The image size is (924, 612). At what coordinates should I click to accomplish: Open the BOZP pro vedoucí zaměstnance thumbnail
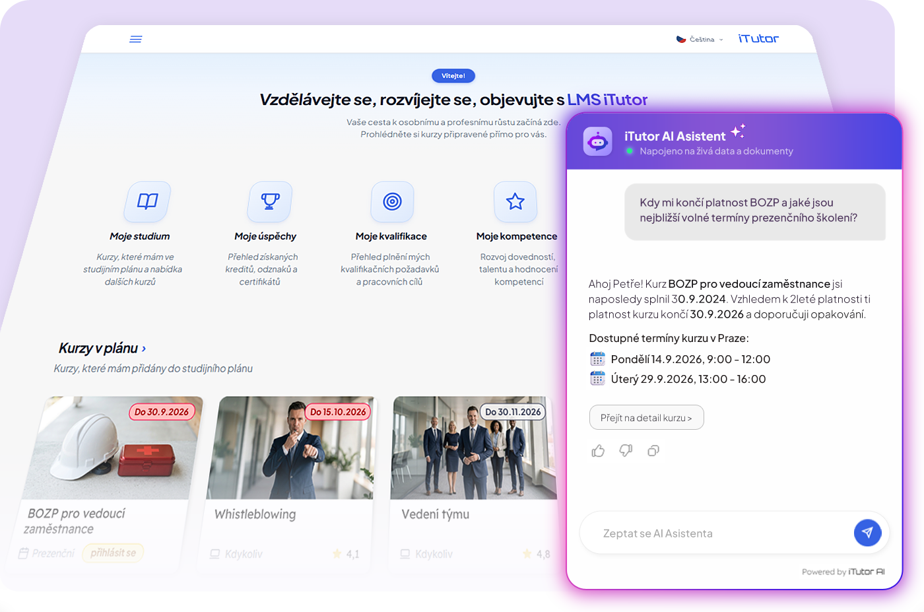[112, 448]
